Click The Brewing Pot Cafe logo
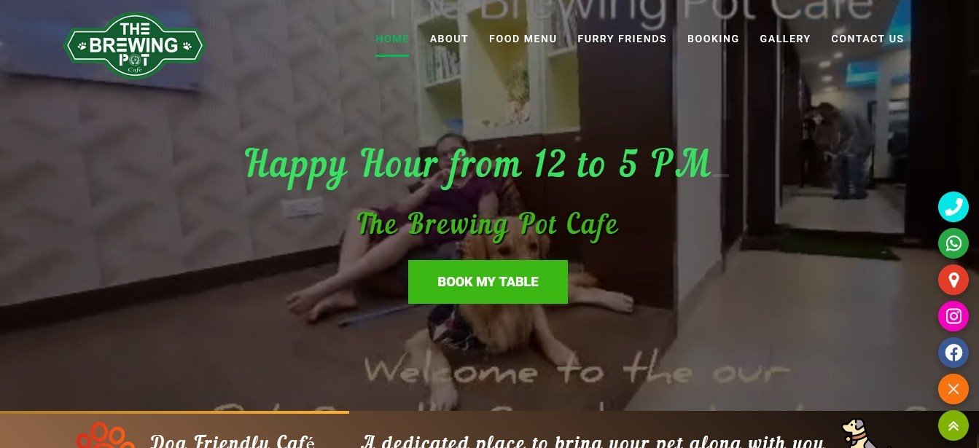 tap(135, 45)
